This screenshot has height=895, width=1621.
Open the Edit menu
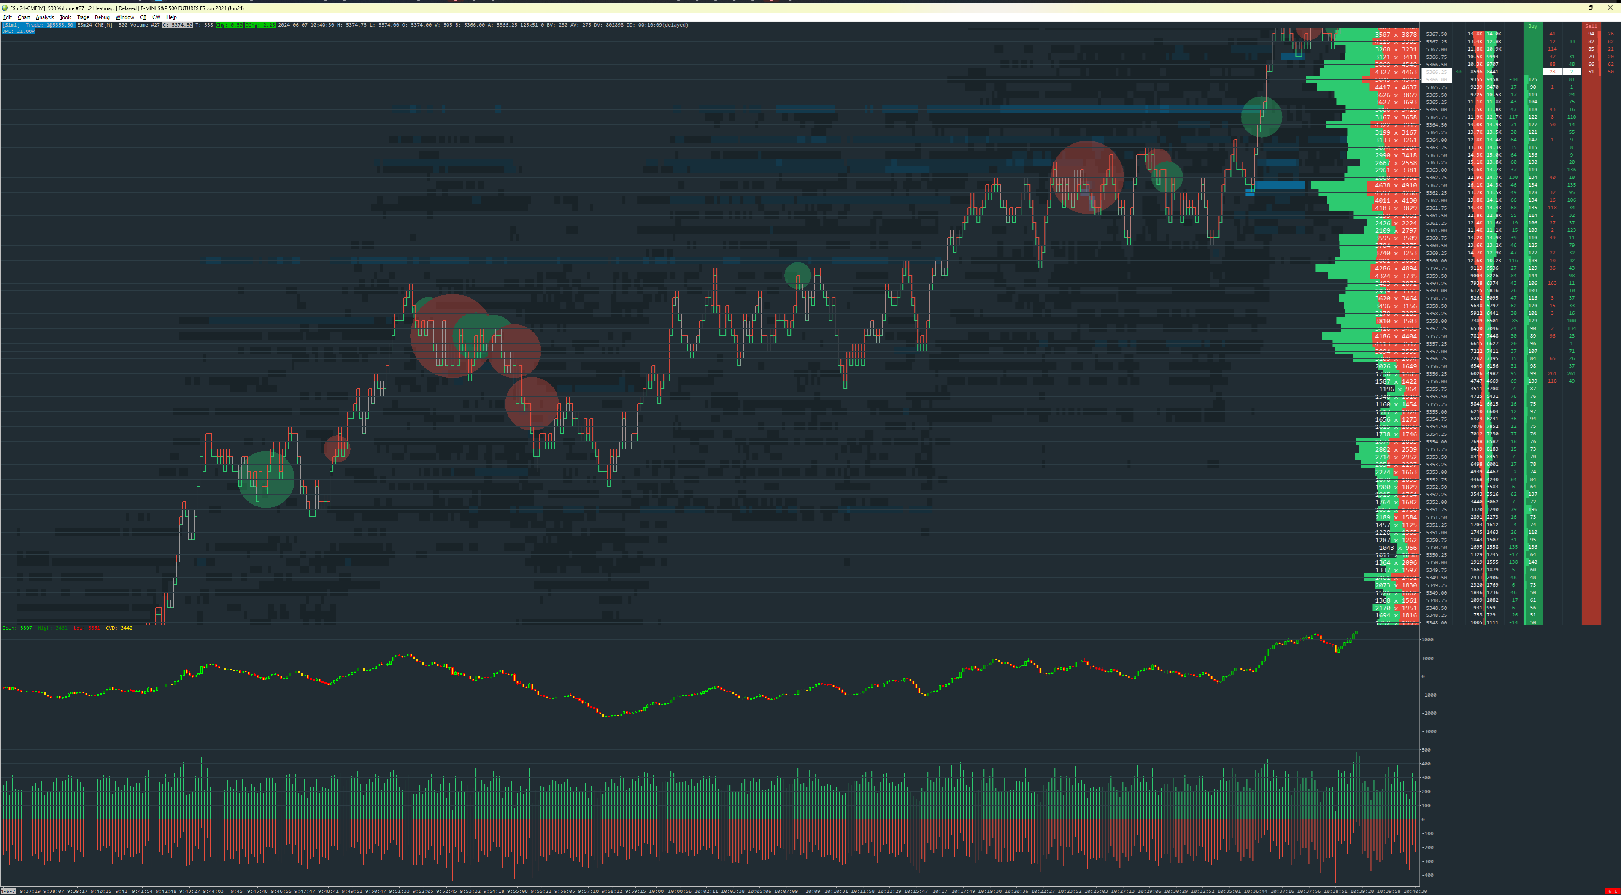[8, 18]
